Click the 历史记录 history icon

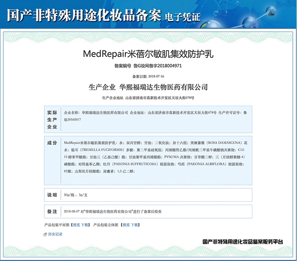pyautogui.click(x=45, y=235)
